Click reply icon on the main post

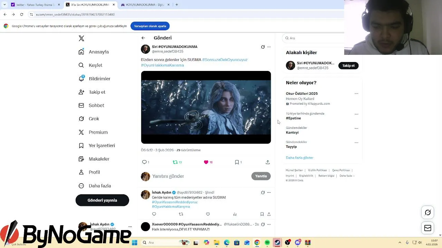[x=144, y=162]
